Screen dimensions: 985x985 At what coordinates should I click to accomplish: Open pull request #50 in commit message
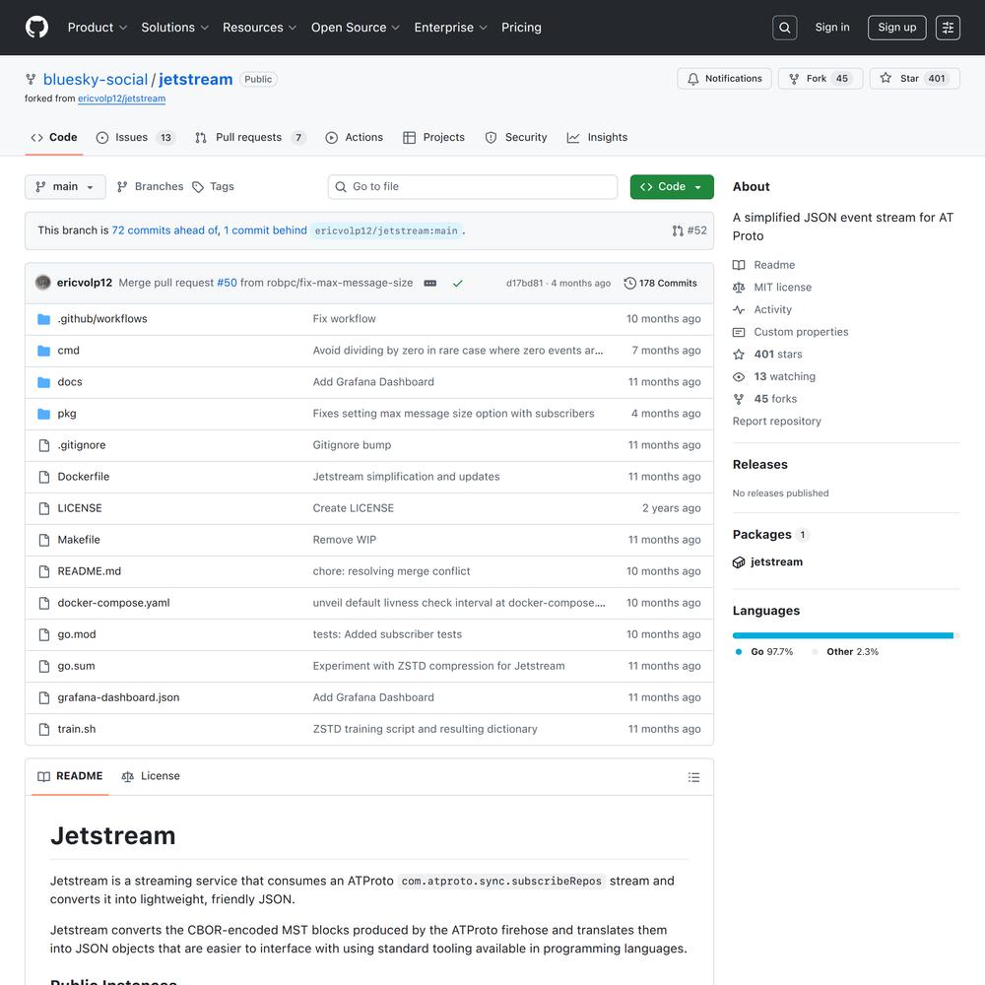click(x=227, y=283)
